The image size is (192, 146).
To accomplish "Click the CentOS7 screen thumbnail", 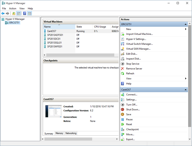I will (x=53, y=111).
